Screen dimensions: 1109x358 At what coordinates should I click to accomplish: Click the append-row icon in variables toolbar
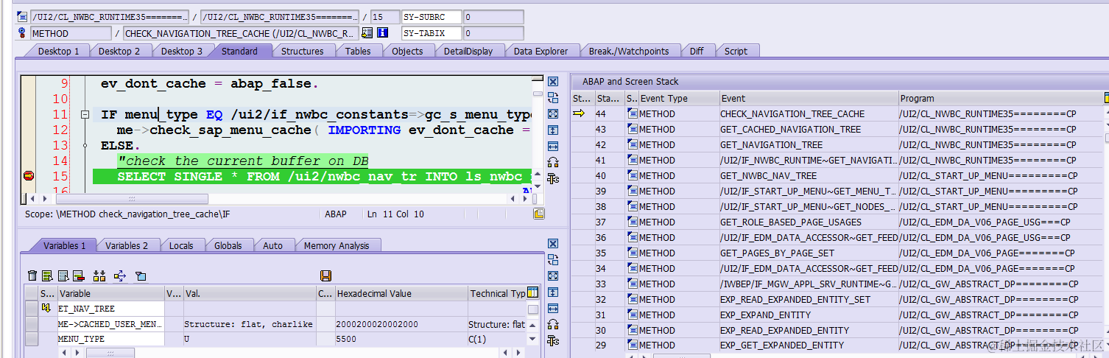63,275
